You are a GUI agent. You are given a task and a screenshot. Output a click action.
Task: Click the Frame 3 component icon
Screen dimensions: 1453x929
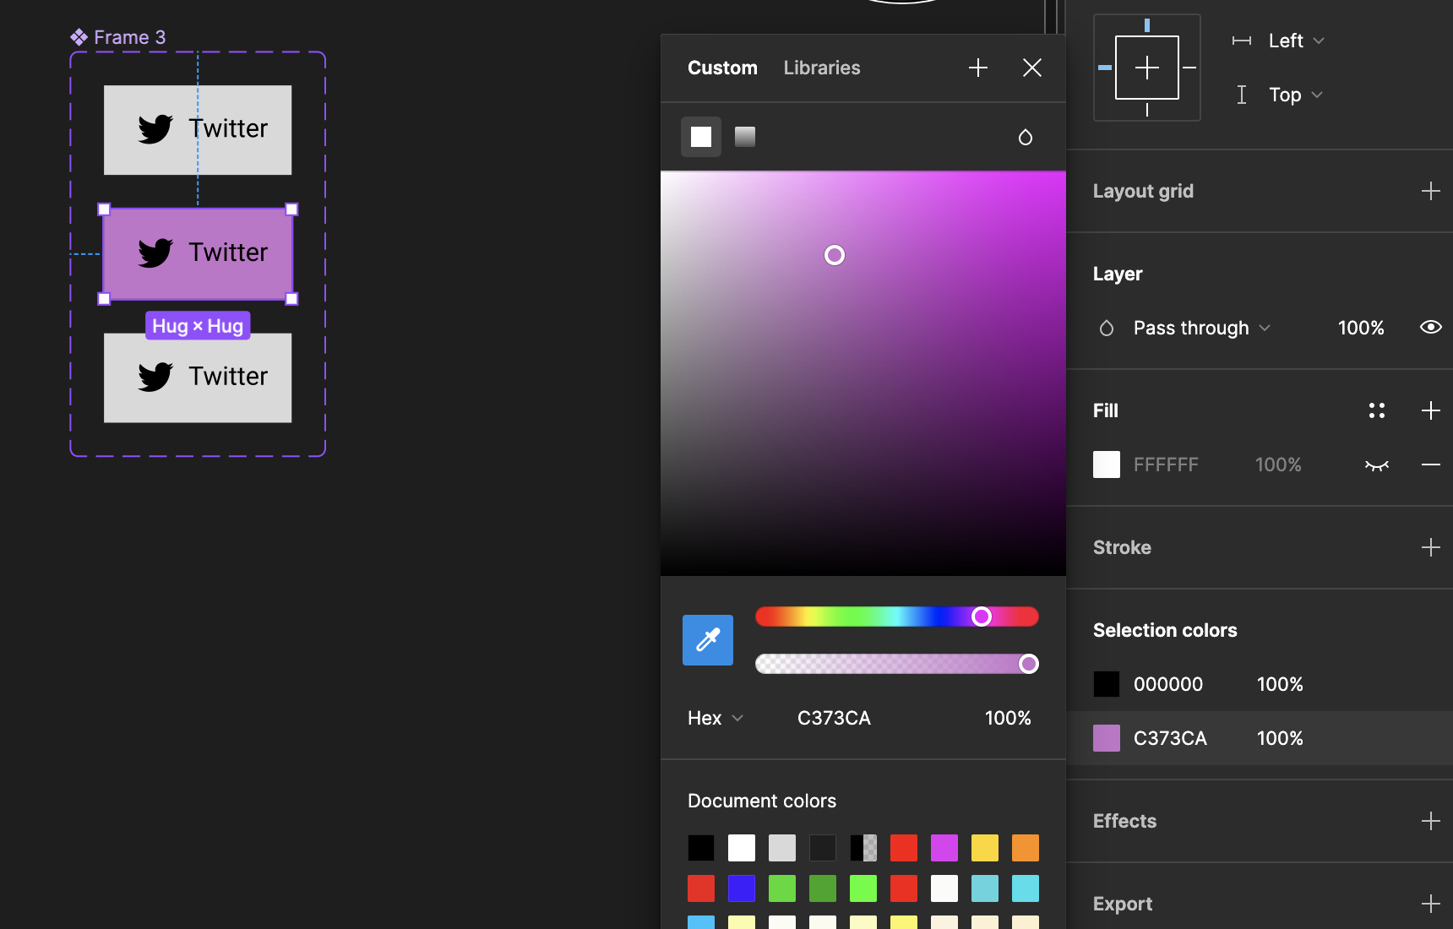point(79,37)
